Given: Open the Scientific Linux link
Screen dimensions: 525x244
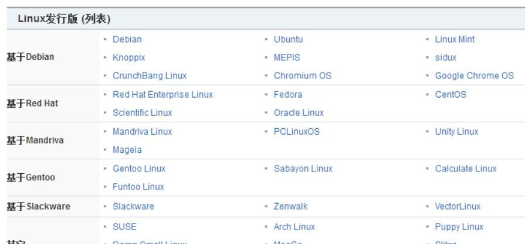Looking at the screenshot, I should click(x=144, y=112).
